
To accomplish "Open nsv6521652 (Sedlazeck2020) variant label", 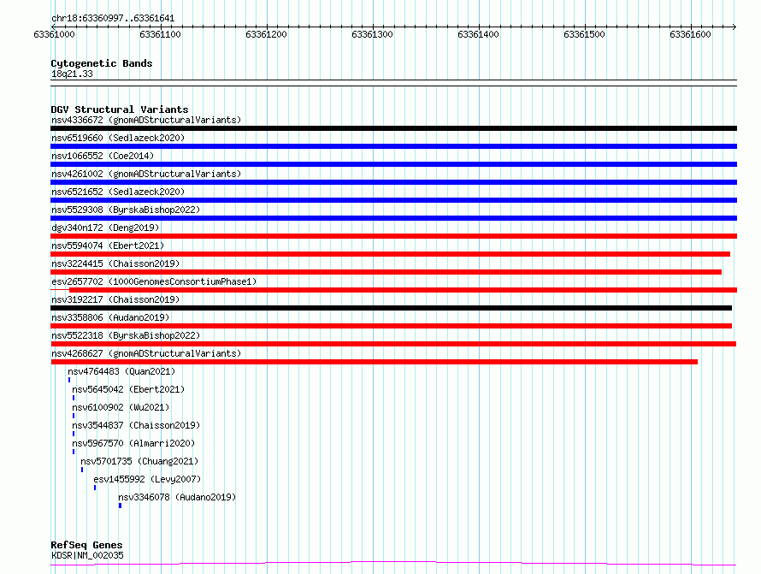I will [x=118, y=192].
